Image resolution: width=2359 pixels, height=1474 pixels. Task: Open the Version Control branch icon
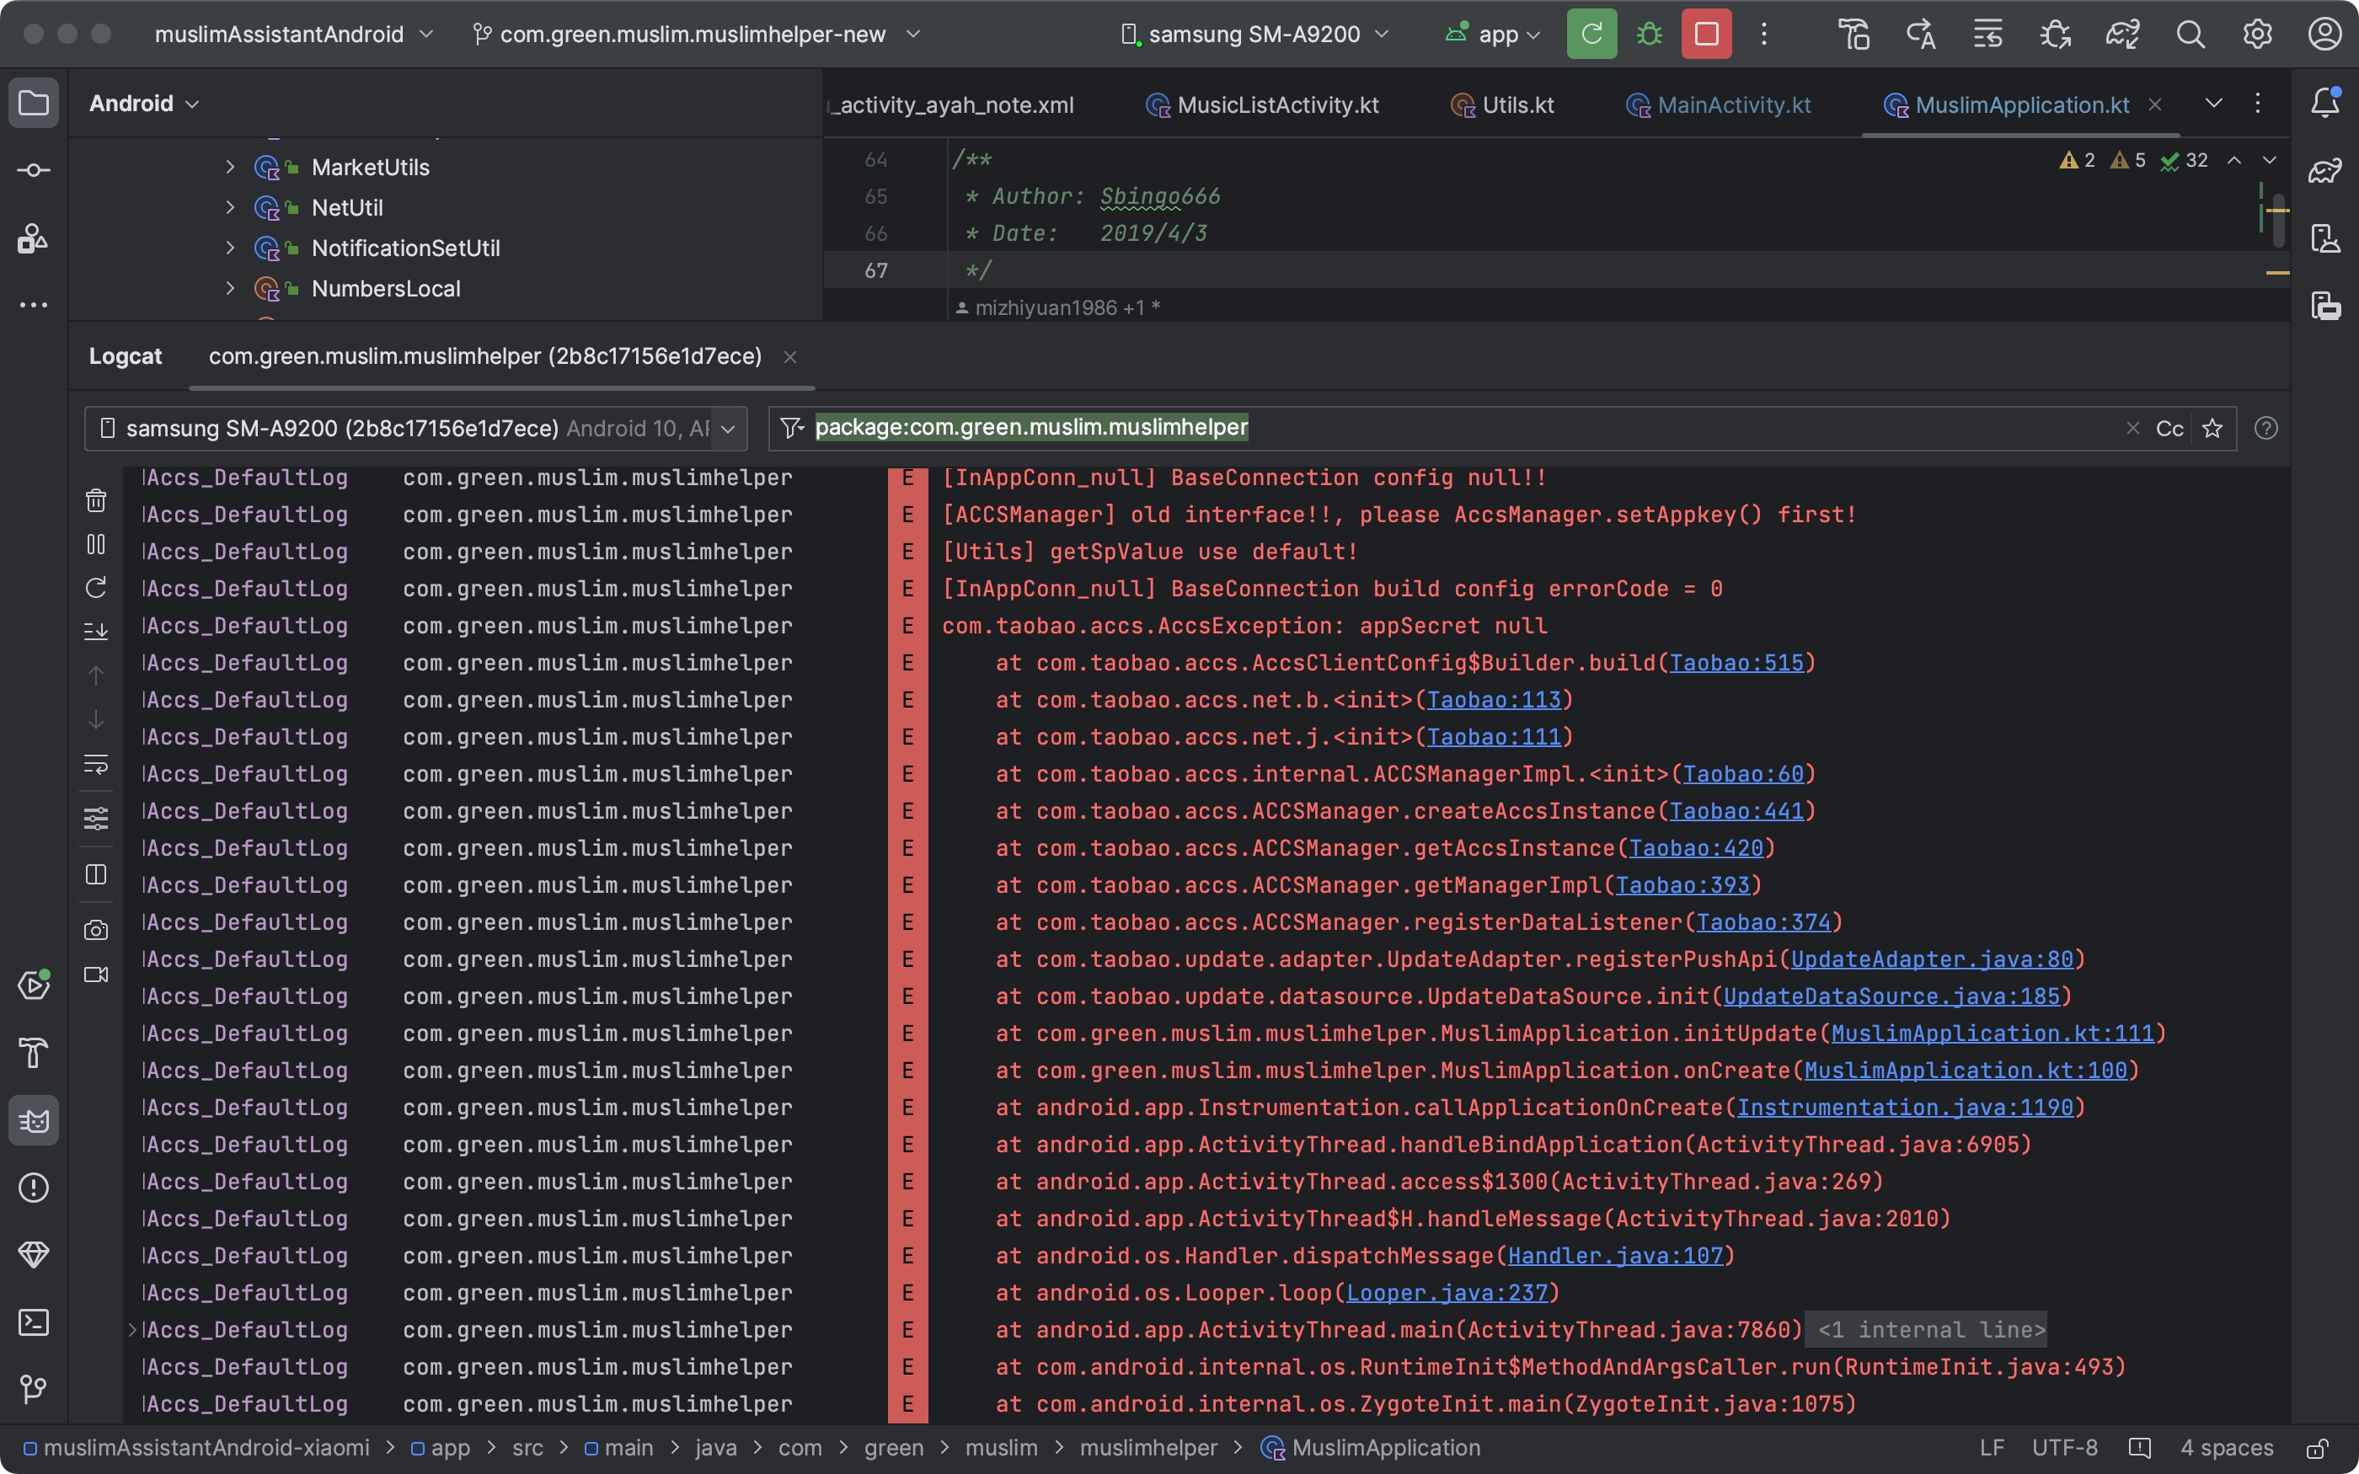[x=33, y=1388]
